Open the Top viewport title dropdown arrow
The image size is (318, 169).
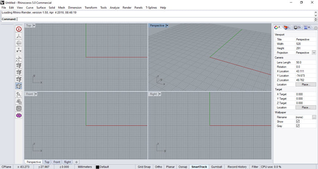click(34, 25)
